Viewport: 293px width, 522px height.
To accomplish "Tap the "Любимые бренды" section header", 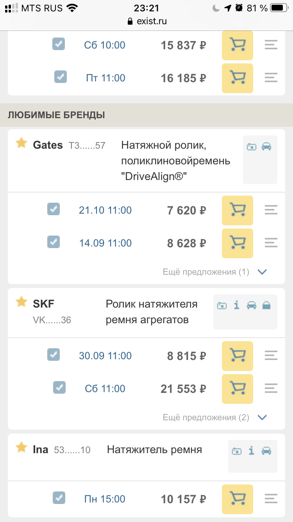I will click(56, 115).
